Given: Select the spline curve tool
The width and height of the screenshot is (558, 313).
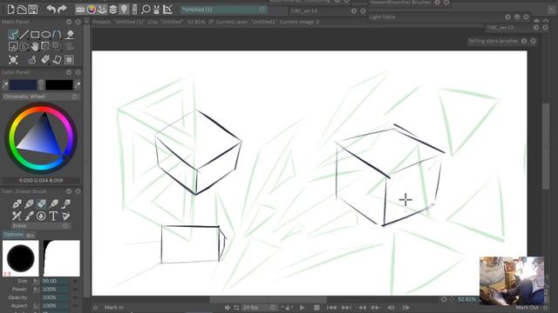Looking at the screenshot, I should coord(57,35).
